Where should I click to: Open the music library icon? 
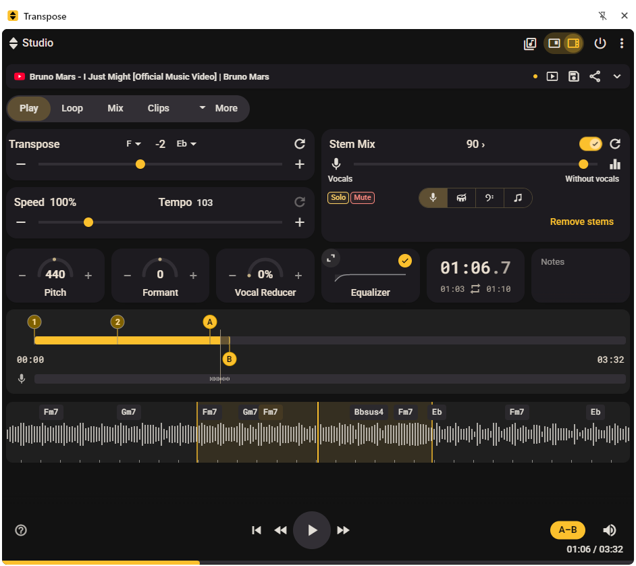530,43
